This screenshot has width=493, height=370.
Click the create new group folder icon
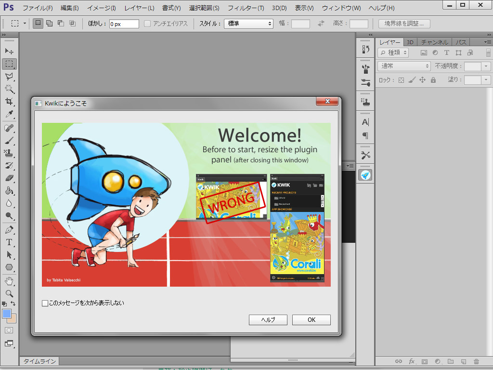point(451,361)
